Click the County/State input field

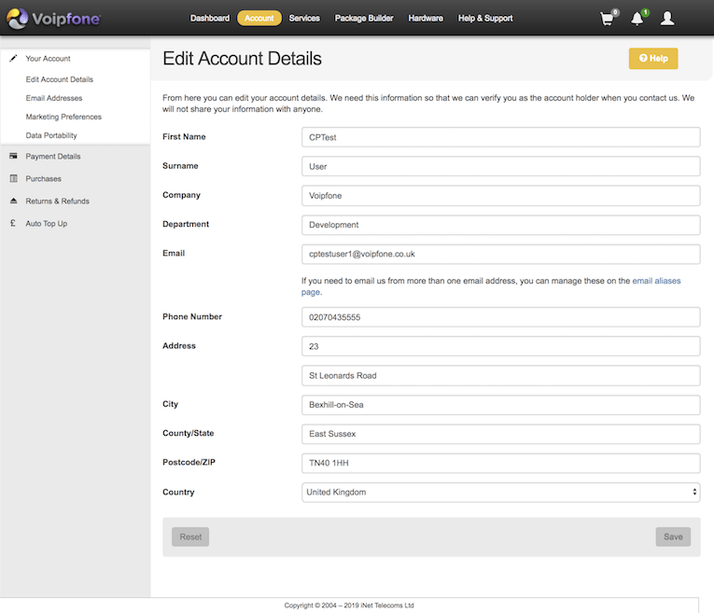(x=501, y=434)
